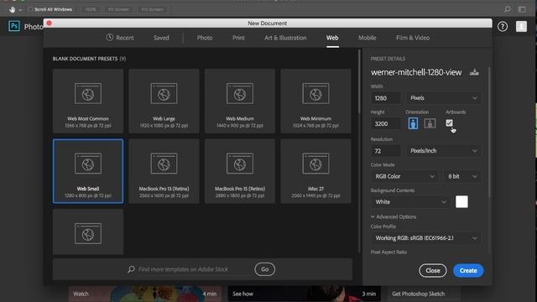537x302 pixels.
Task: Choose the iMac 27 preset
Action: tap(315, 171)
